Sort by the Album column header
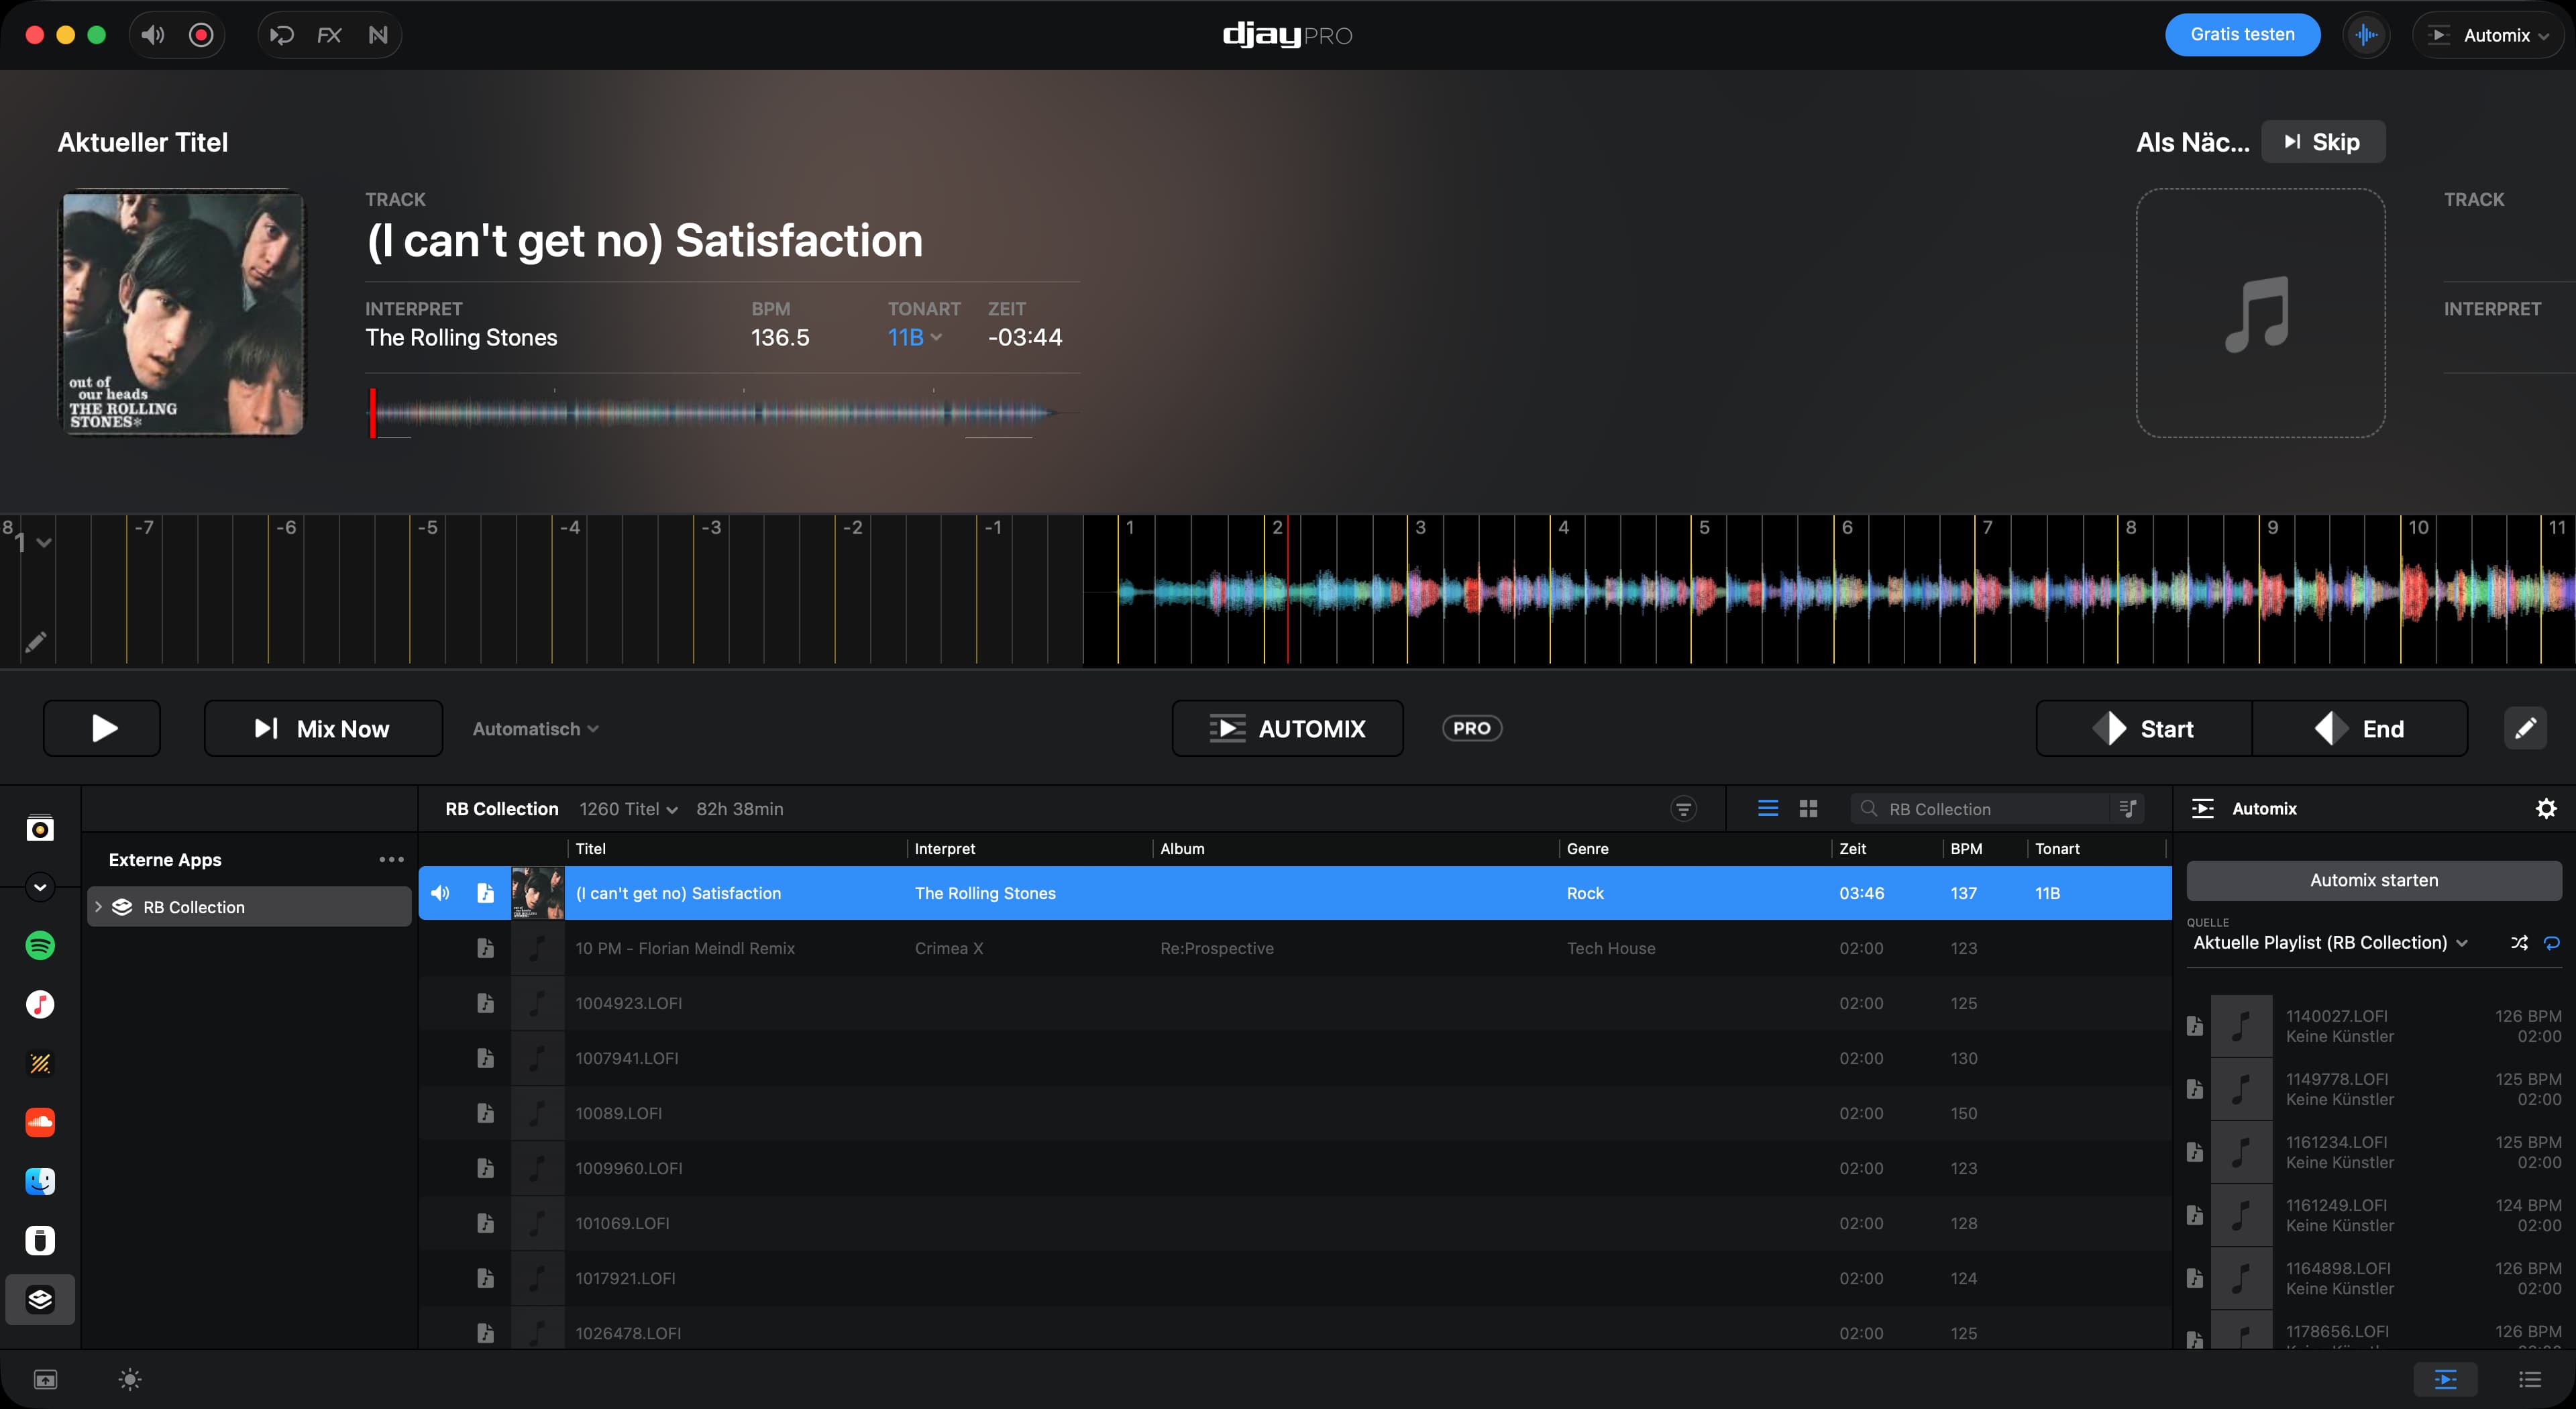Viewport: 2576px width, 1409px height. coord(1182,848)
